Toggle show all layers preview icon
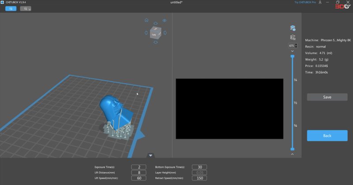 tap(292, 28)
